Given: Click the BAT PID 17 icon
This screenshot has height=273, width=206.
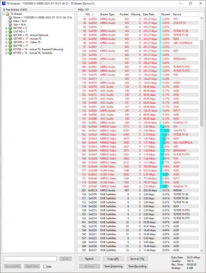Looking at the screenshot, I should 10,46.
